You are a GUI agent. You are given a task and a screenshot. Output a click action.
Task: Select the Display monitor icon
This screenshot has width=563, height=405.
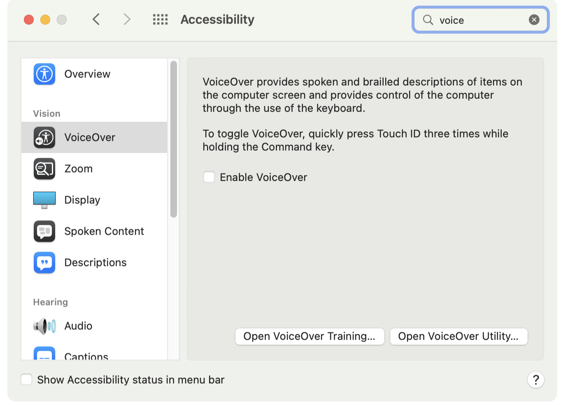point(44,200)
